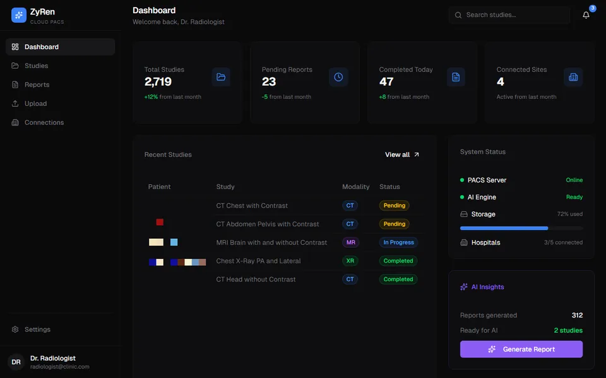Viewport: 606px width, 378px height.
Task: Click the DR user avatar
Action: pos(16,362)
